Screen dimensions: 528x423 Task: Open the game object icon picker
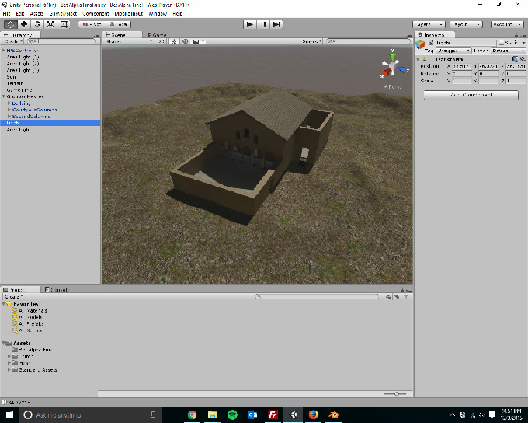(420, 44)
